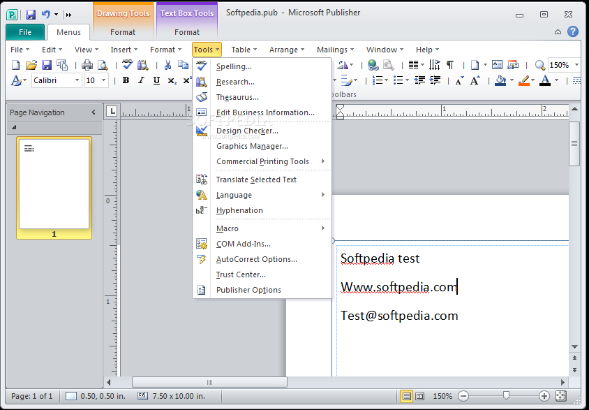The width and height of the screenshot is (589, 410).
Task: Open the numbered list dropdown arrow
Action: coord(386,80)
